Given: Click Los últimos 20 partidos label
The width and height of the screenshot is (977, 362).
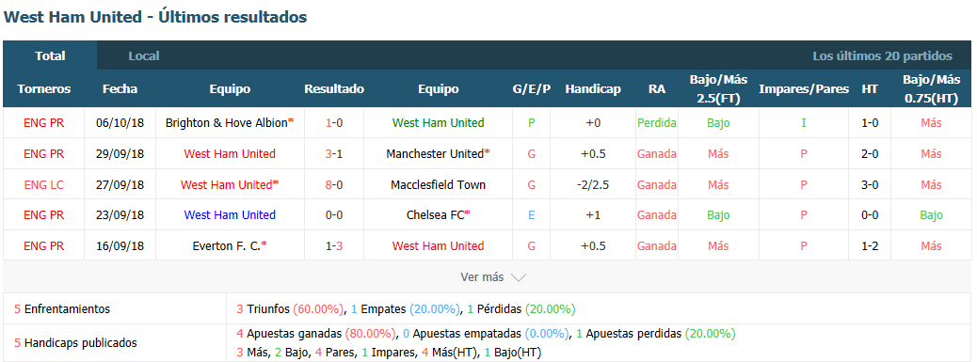Looking at the screenshot, I should [x=882, y=56].
